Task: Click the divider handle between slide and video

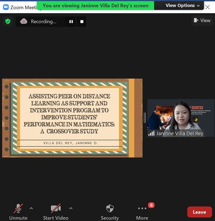Action: (145, 118)
